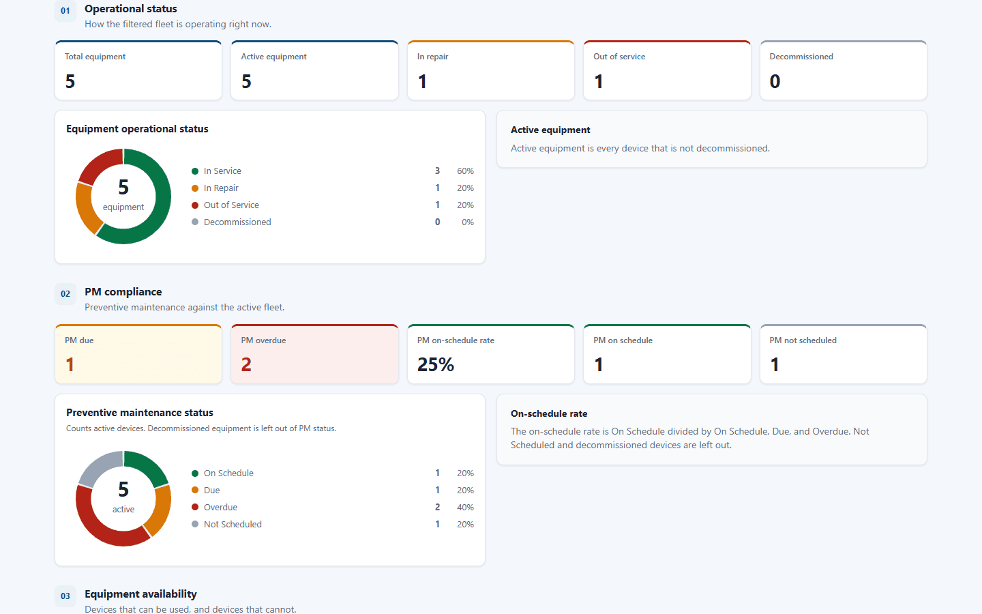
Task: Select the PM on-schedule rate card
Action: pos(491,354)
